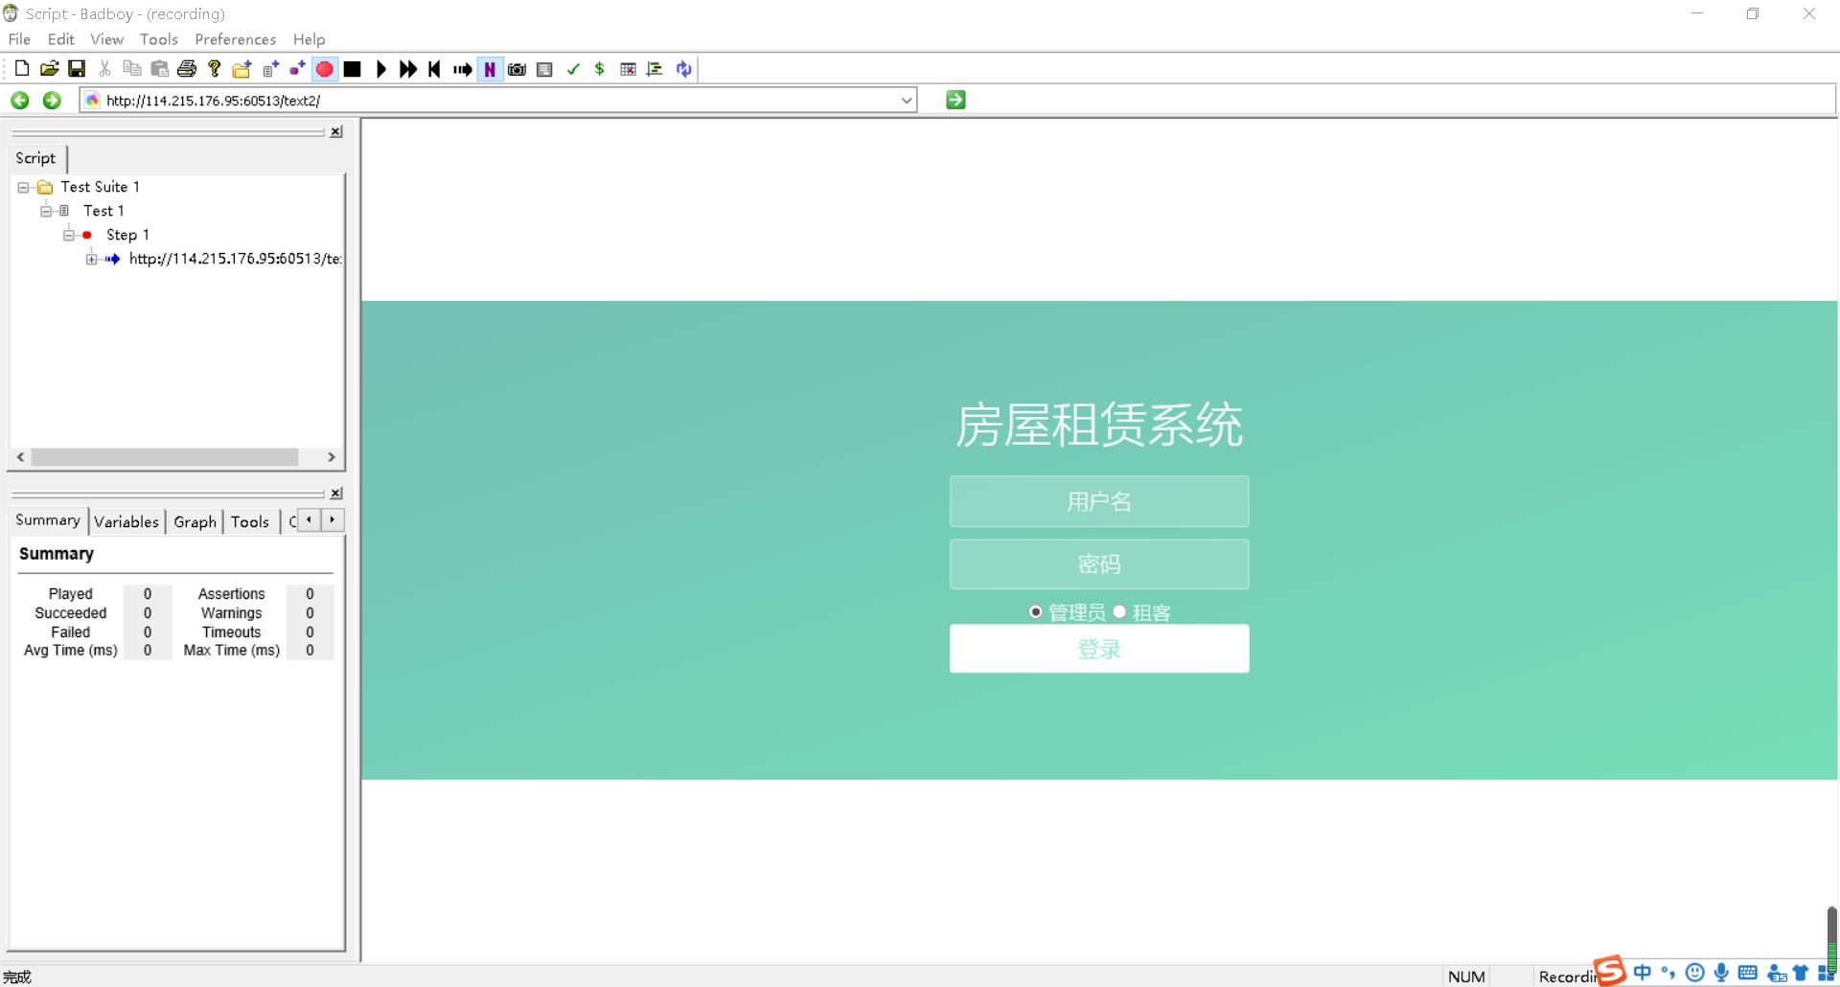Capture a screenshot with the camera icon
1840x987 pixels.
pyautogui.click(x=517, y=69)
